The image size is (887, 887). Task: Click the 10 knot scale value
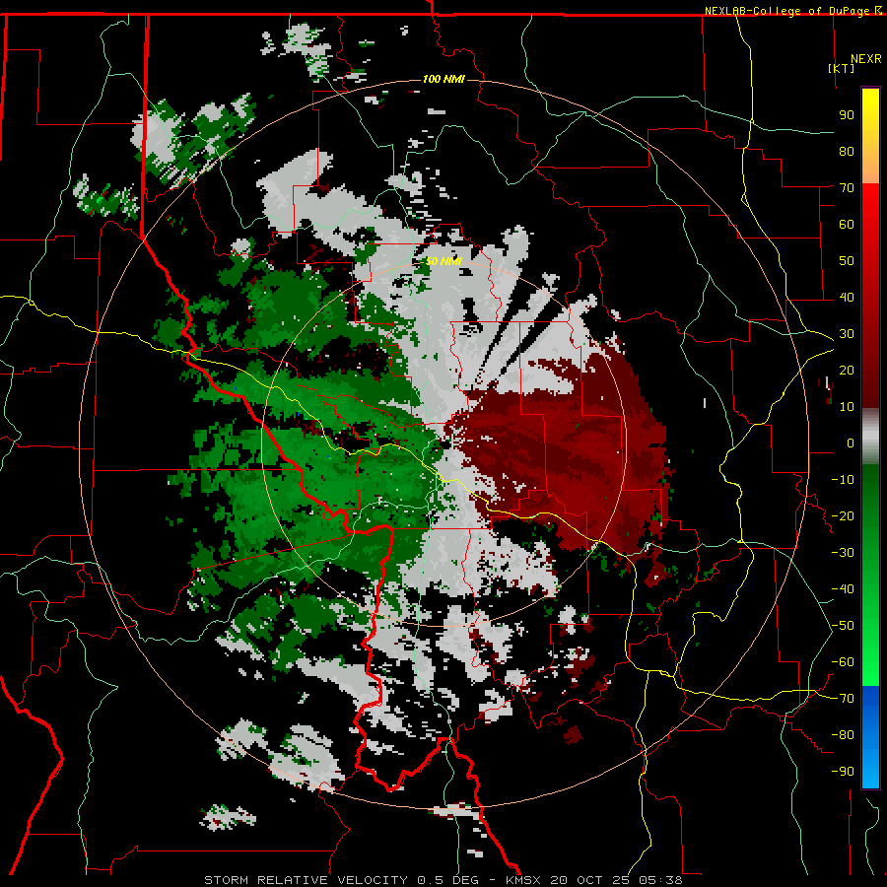[847, 407]
